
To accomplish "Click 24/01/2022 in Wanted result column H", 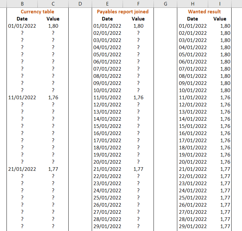I will tap(193, 191).
